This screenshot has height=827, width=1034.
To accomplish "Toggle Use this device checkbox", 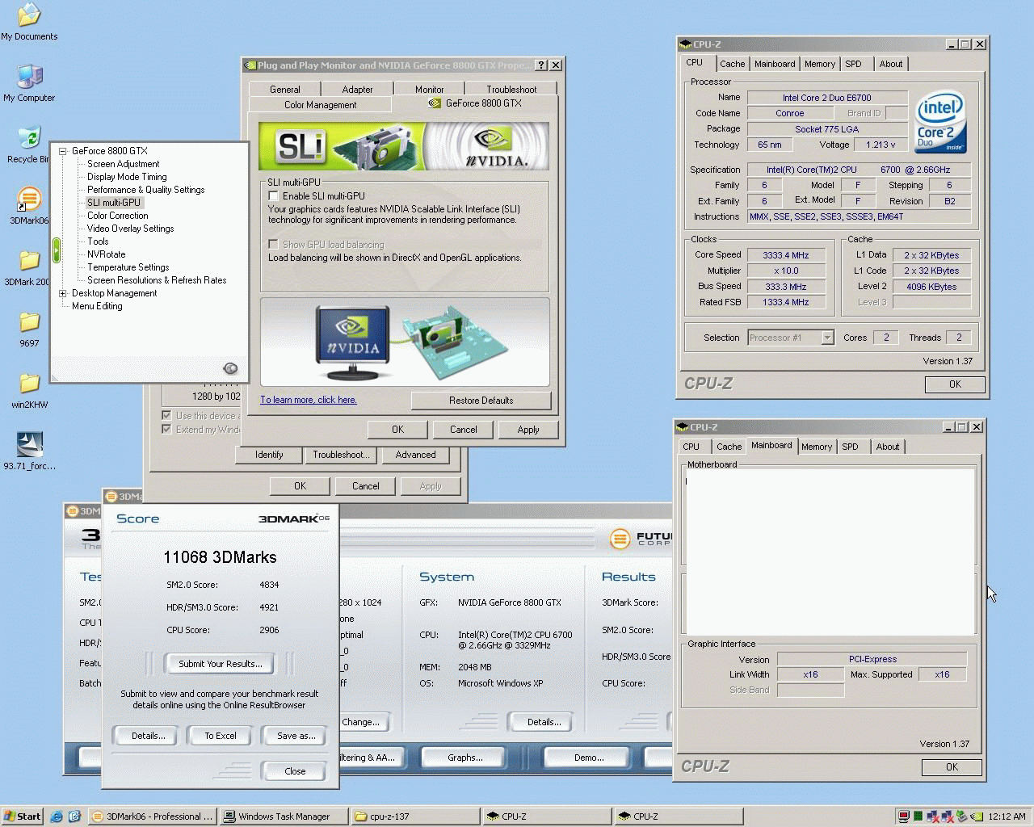I will 166,416.
